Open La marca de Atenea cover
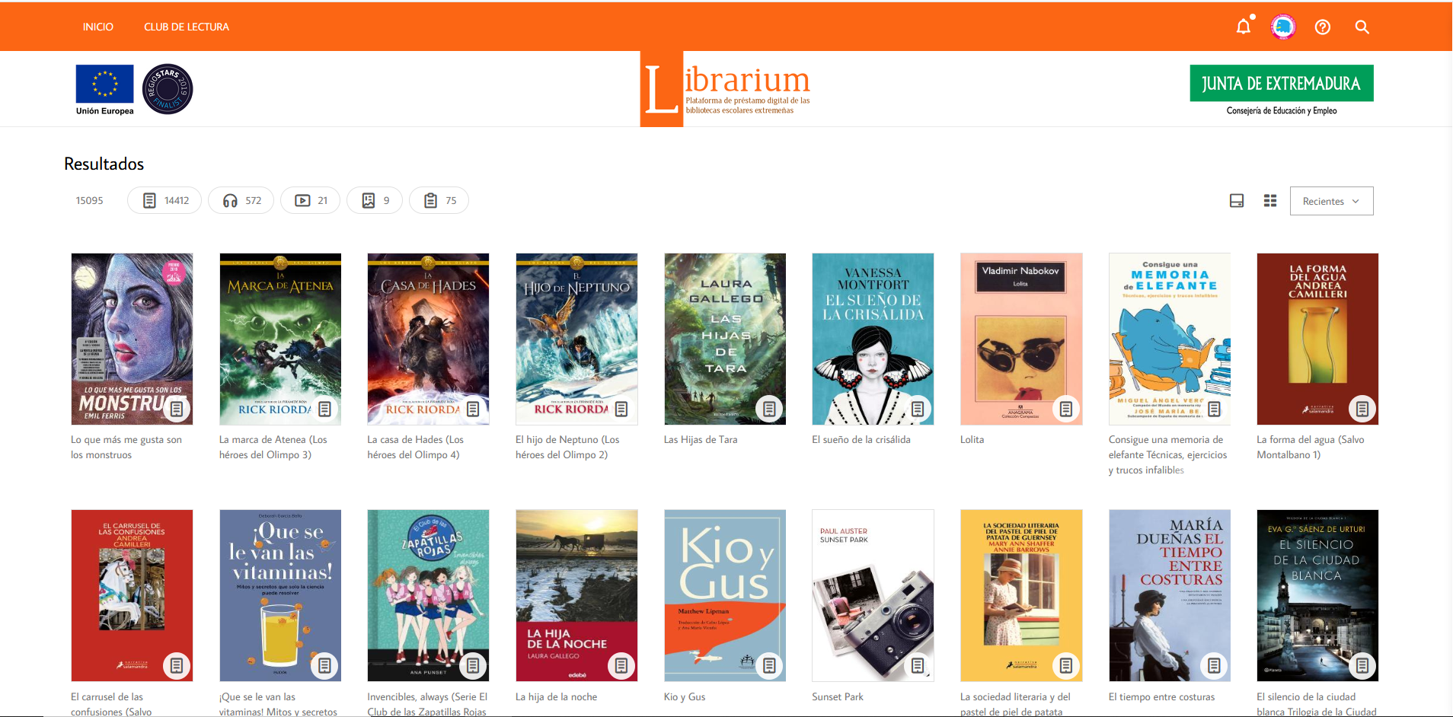This screenshot has height=717, width=1453. (x=280, y=339)
